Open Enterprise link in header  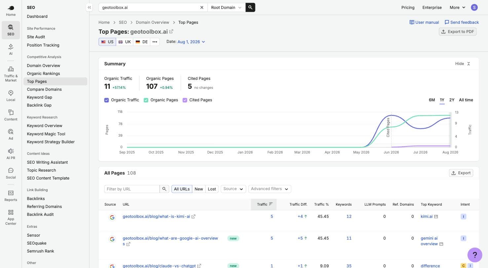(x=432, y=7)
